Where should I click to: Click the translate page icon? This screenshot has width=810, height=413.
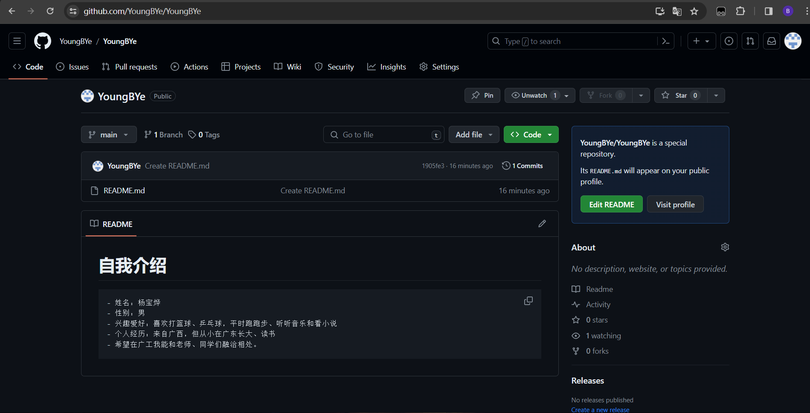pos(677,11)
